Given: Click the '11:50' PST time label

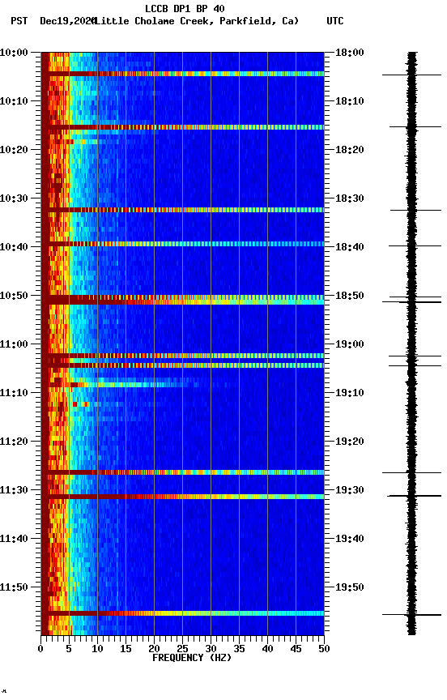Looking at the screenshot, I should tap(14, 587).
